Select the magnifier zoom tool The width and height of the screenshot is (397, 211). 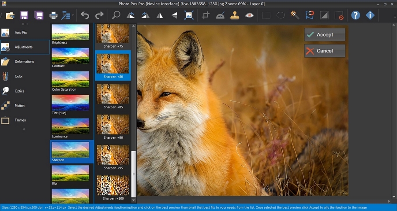[x=116, y=15]
